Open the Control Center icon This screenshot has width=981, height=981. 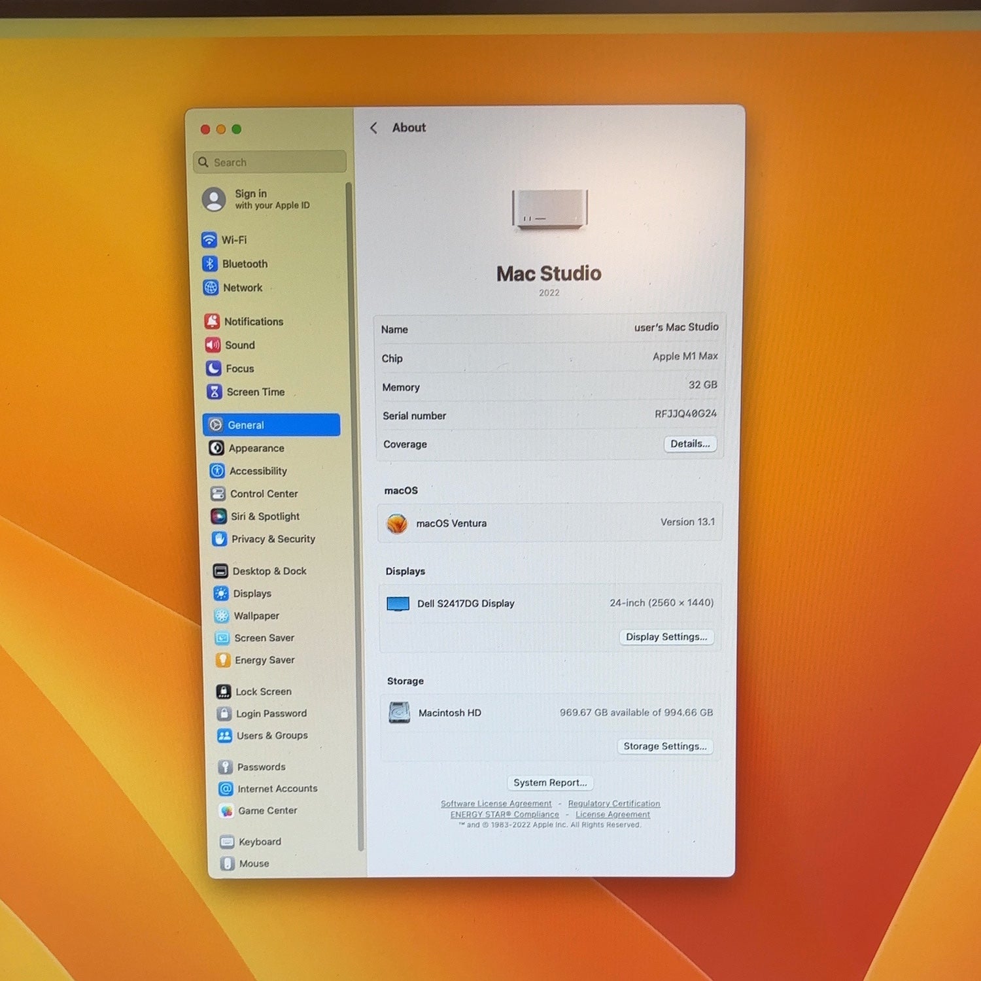tap(218, 494)
